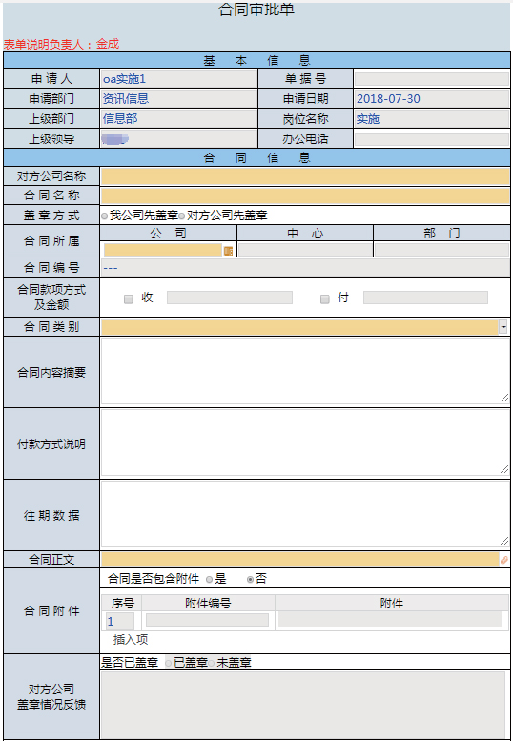The height and width of the screenshot is (741, 513).
Task: Click the 附件编号 field in row 1
Action: coord(207,620)
